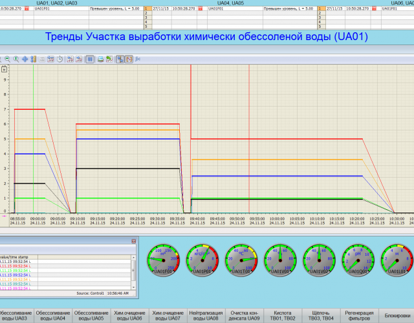Toggle the highlighted orange curve button
The width and height of the screenshot is (414, 323).
(129, 59)
